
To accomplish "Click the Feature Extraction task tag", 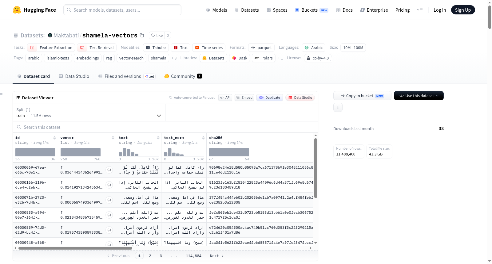I will (x=51, y=48).
